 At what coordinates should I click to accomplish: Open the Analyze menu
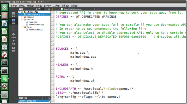tap(47, 5)
